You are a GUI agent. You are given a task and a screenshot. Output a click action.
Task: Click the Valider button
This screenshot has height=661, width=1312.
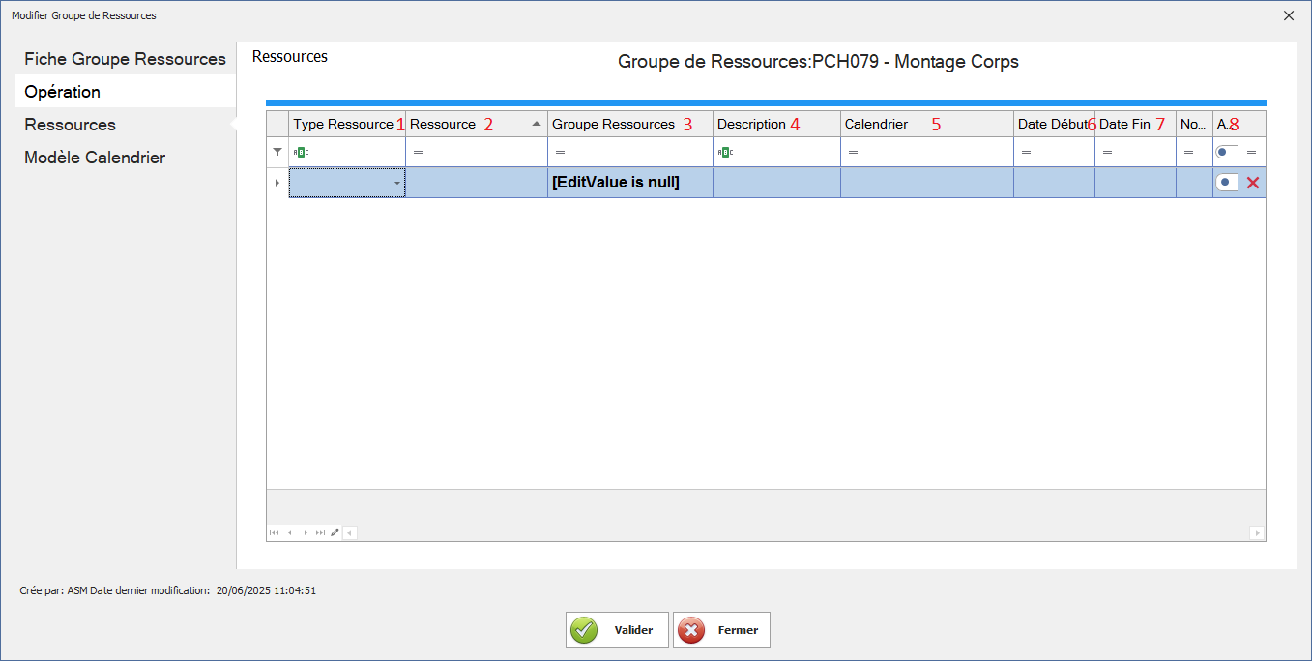[617, 630]
